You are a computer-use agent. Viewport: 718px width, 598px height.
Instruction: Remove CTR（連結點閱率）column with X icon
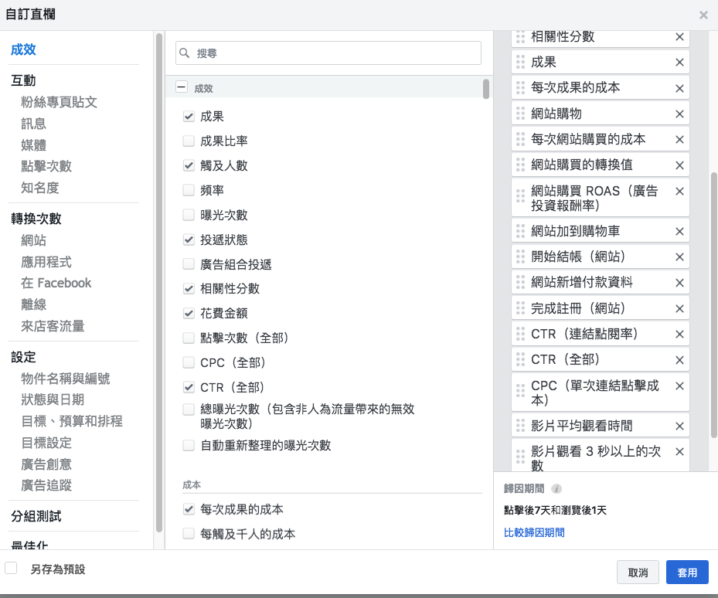[x=679, y=334]
